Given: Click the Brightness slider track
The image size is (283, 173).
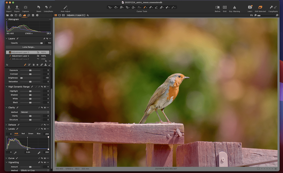Looking at the screenshot, I should (30, 78).
